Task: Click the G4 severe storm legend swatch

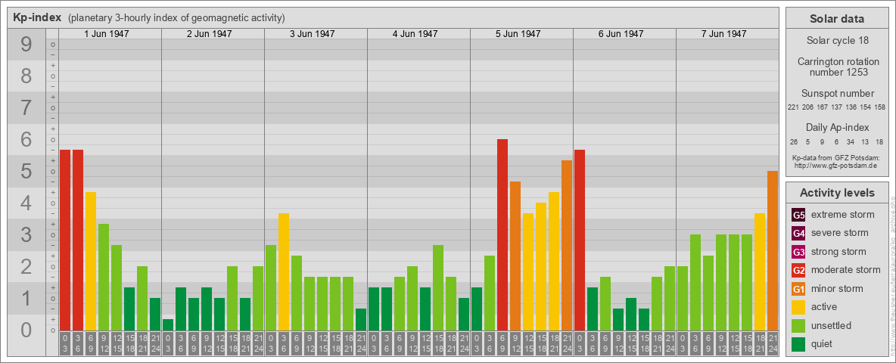Action: click(798, 234)
